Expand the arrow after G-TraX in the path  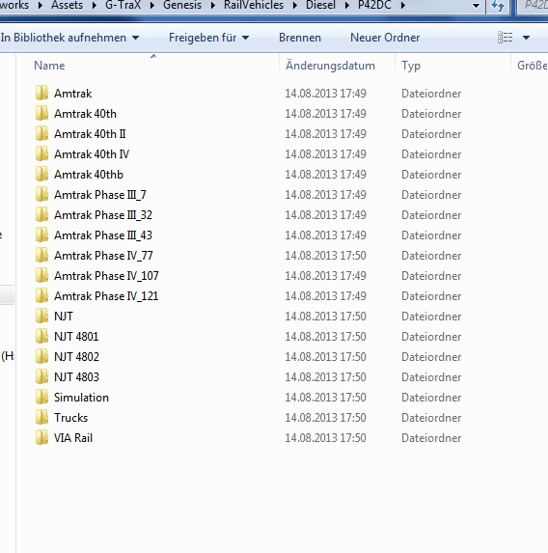click(x=152, y=5)
